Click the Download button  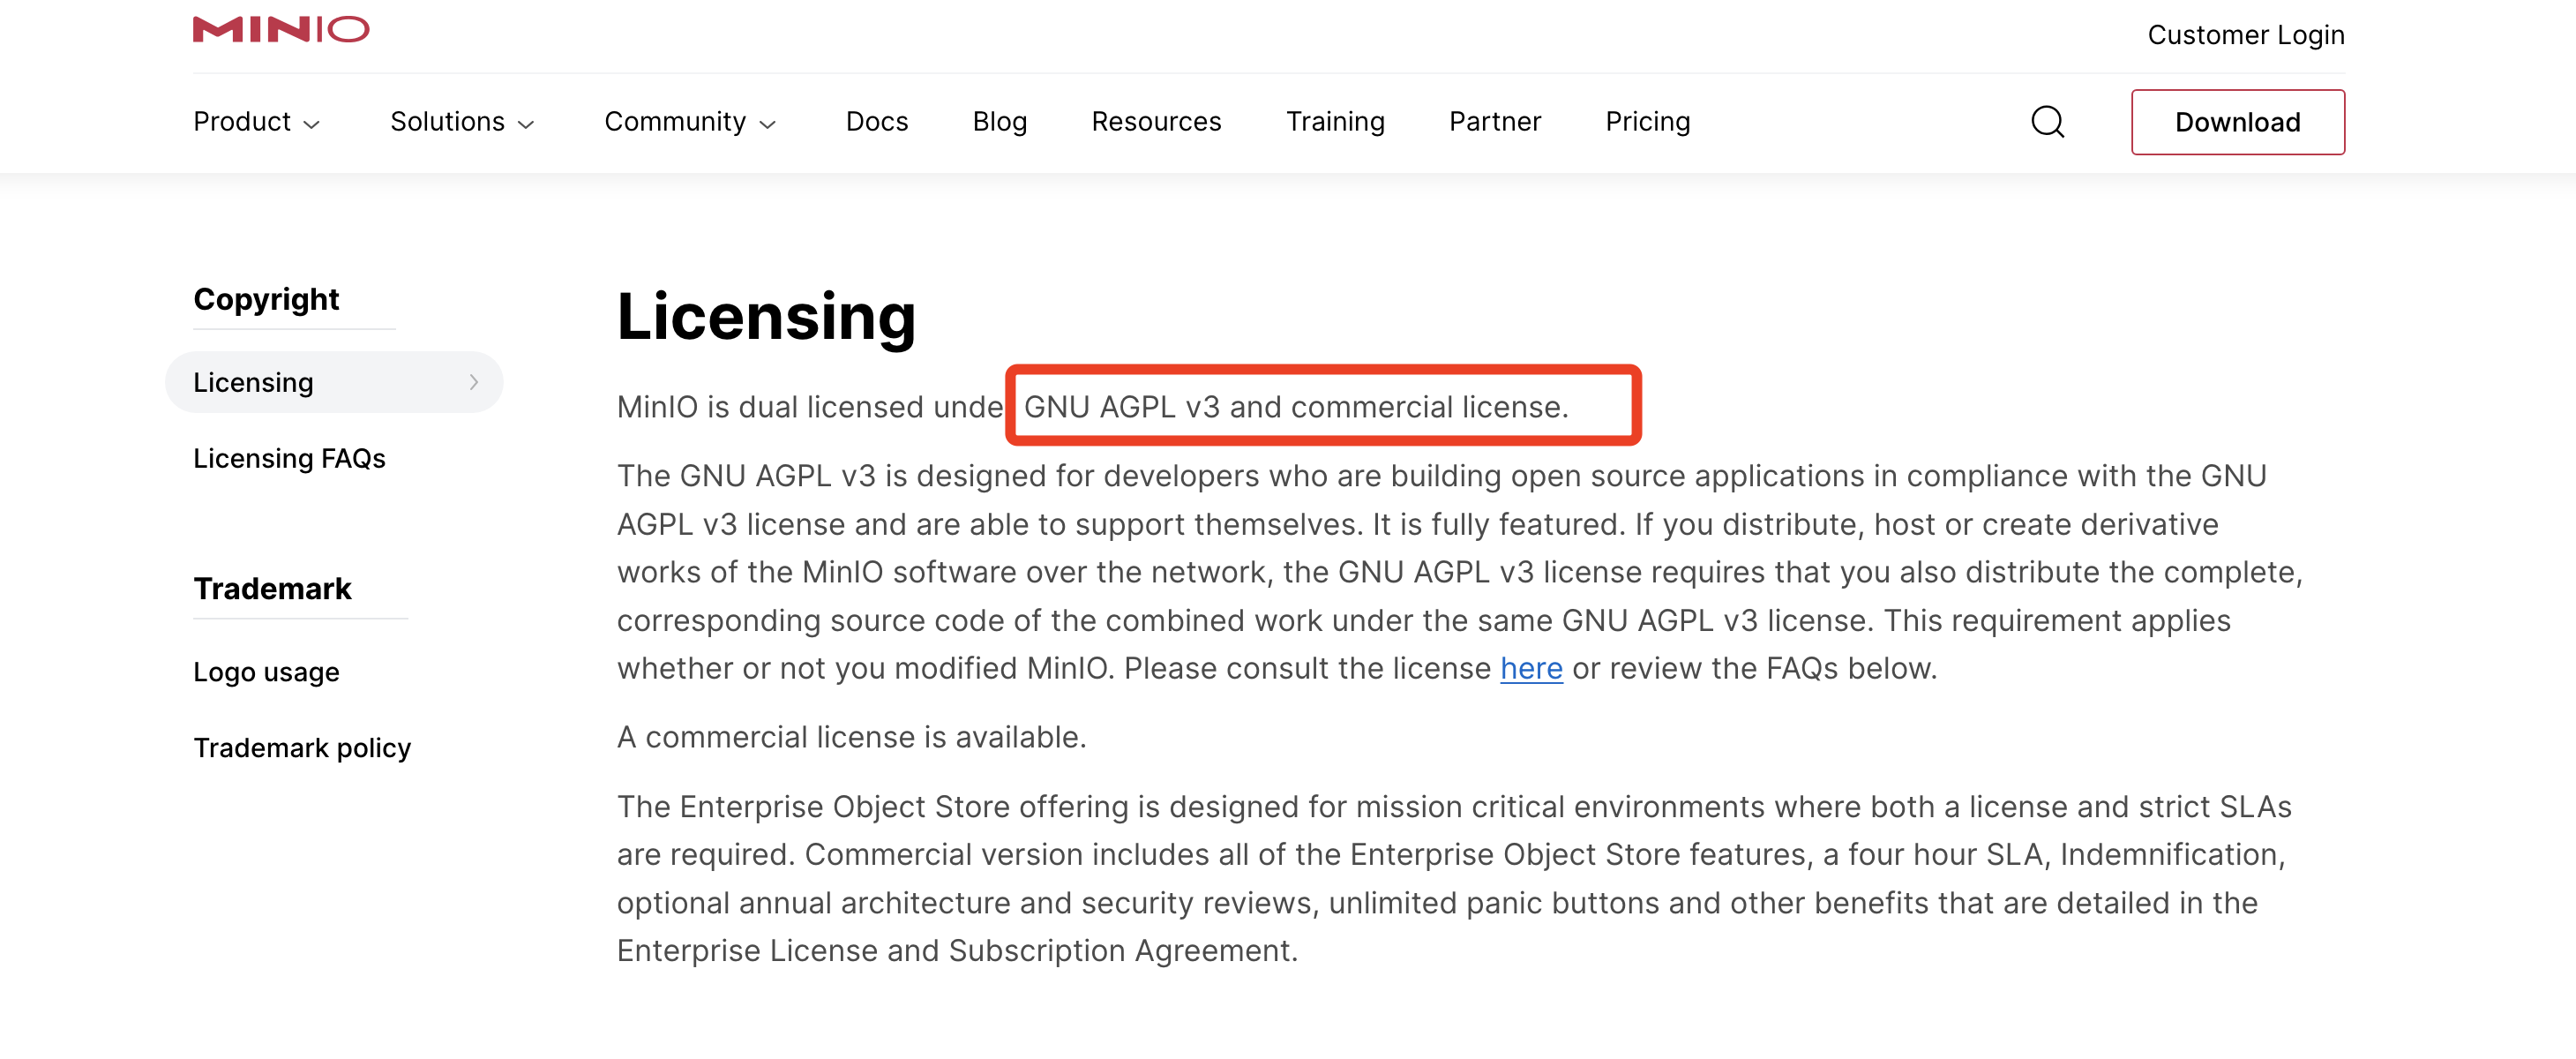(x=2238, y=122)
